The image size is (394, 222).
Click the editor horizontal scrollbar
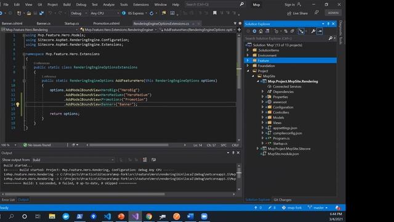[x=129, y=145]
